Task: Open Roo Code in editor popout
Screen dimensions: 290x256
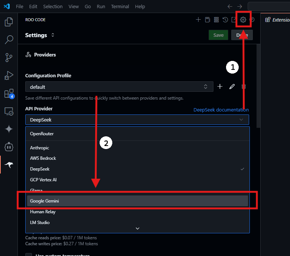Action: point(234,20)
